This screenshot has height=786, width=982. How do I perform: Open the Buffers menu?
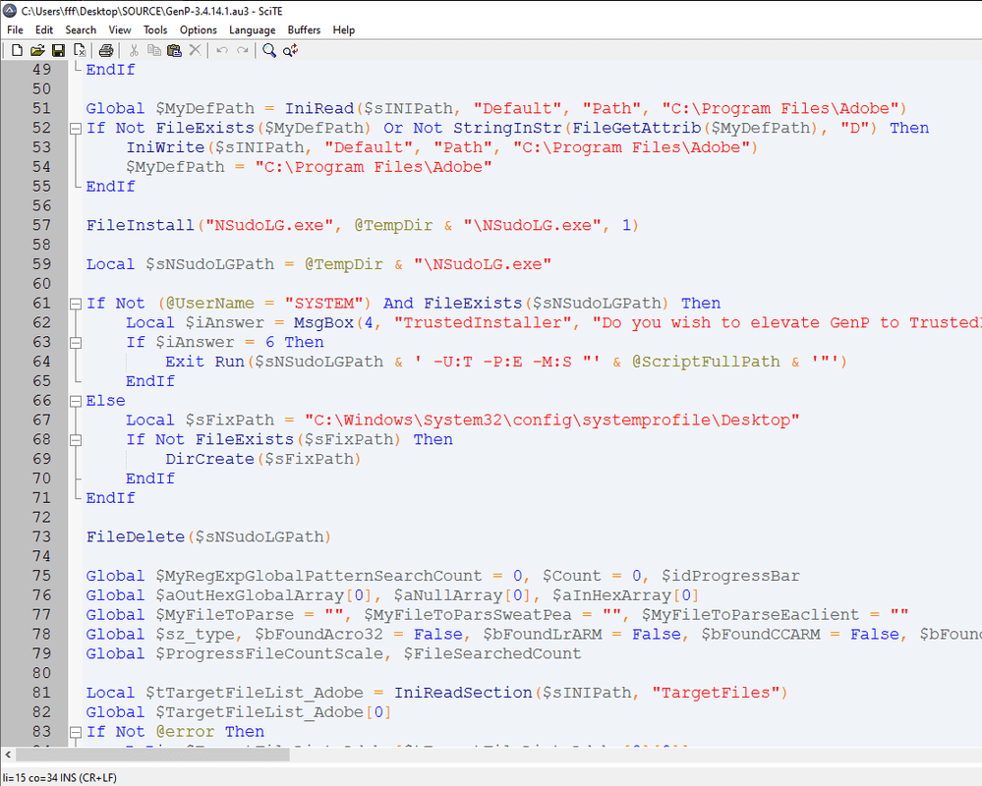coord(304,29)
